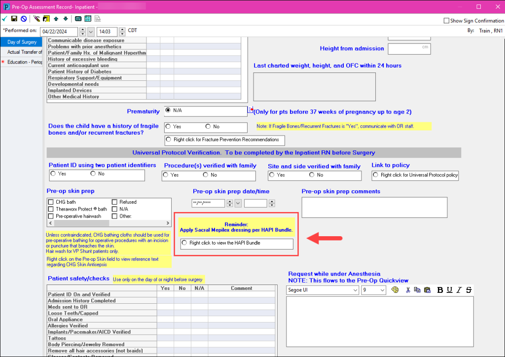Open the calculator toolbar icon

pos(78,18)
